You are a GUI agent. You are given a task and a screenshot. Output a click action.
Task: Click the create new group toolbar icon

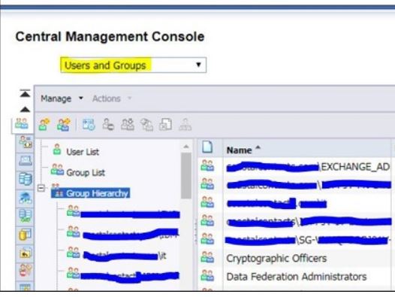(64, 124)
